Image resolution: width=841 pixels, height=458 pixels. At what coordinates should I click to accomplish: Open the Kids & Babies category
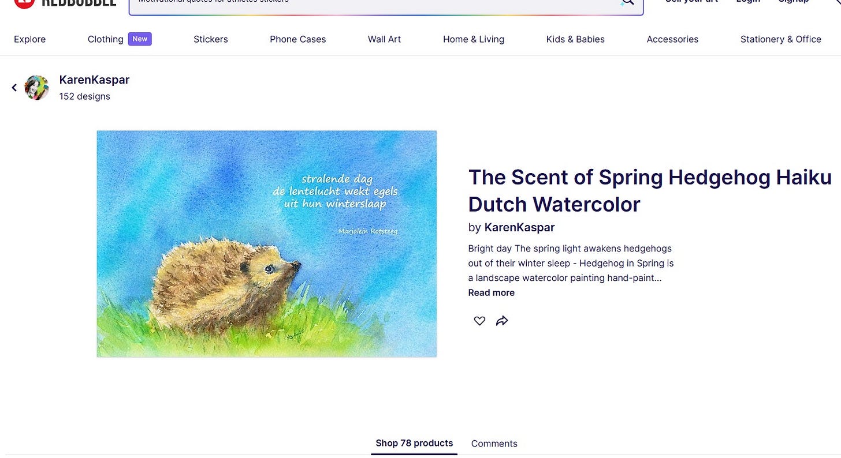[x=575, y=39]
